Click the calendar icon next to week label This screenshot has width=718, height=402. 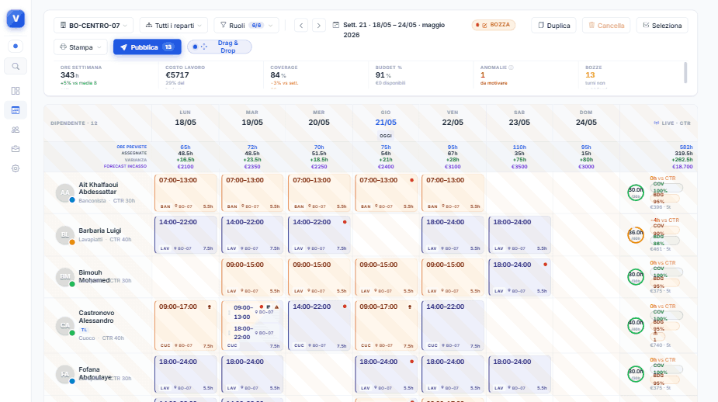click(x=335, y=25)
